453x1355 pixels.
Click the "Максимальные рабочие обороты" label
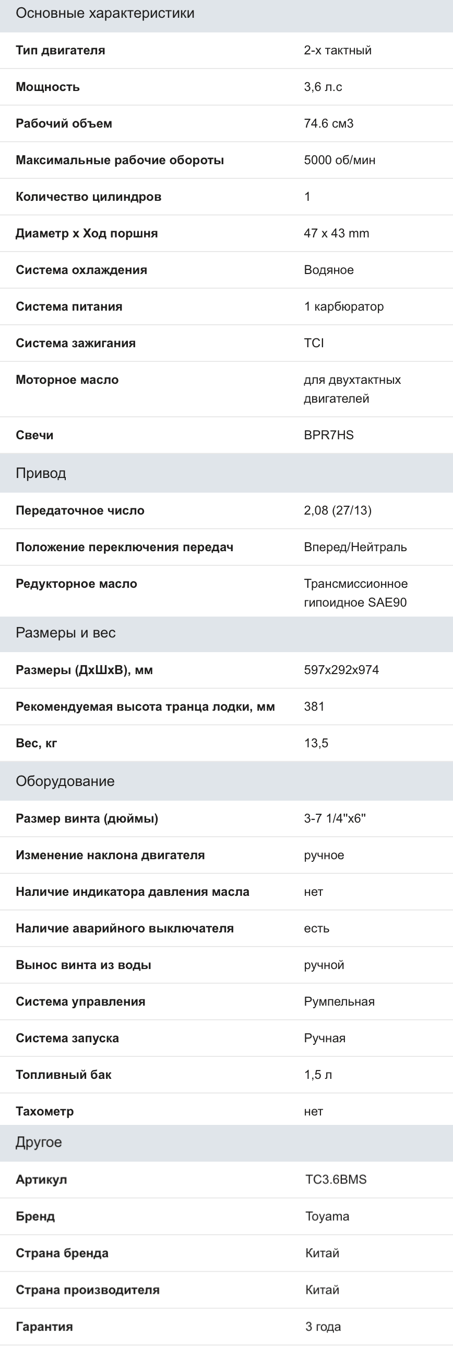(x=120, y=160)
